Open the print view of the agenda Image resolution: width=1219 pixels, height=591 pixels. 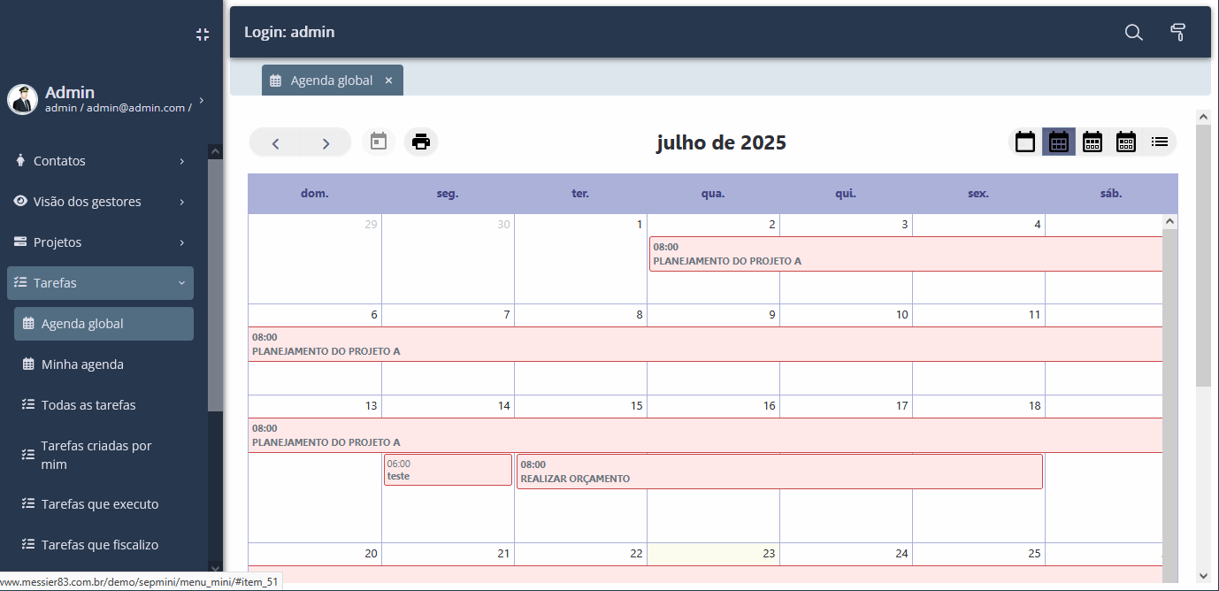click(x=421, y=142)
